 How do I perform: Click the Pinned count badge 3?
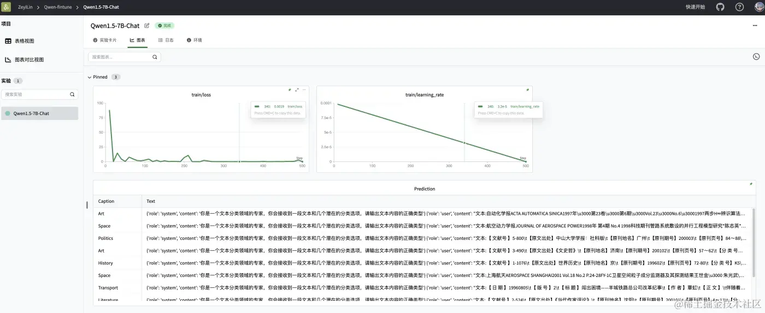coord(116,77)
